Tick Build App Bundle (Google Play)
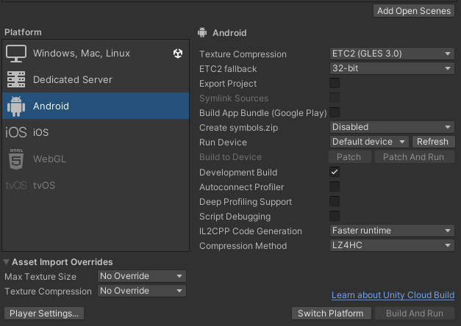 tap(335, 112)
